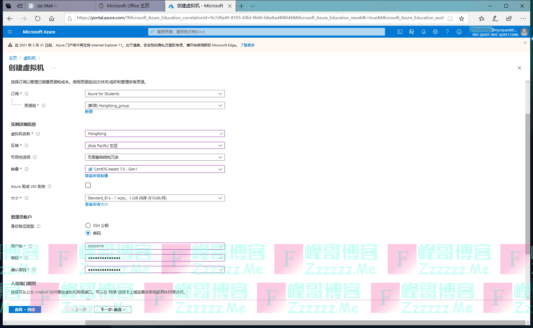533x328 pixels.
Task: Click the 查看 + 创建 button
Action: (25, 310)
